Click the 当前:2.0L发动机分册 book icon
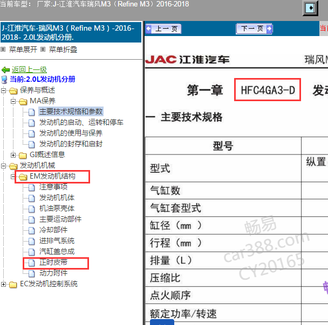The width and height of the screenshot is (328, 325). pos(4,80)
